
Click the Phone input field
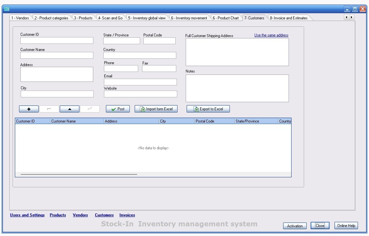(121, 68)
